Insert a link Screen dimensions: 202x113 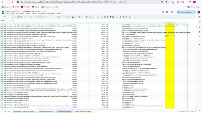(102, 17)
